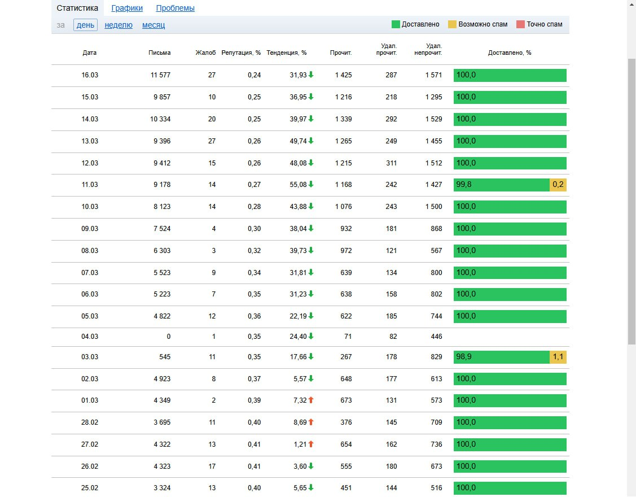Image resolution: width=636 pixels, height=497 pixels.
Task: Click the down trend arrow for 15.03
Action: pos(311,97)
